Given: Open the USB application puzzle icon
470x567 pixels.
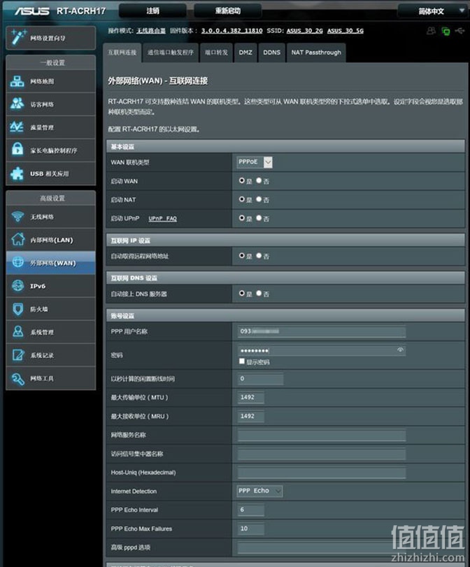Looking at the screenshot, I should tap(17, 173).
